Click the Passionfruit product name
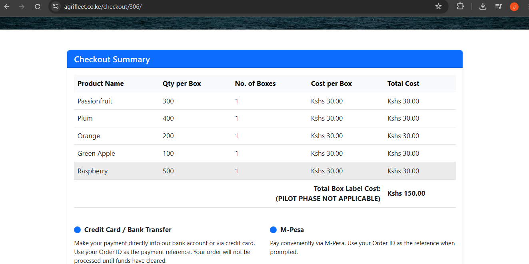This screenshot has height=264, width=529. (95, 101)
